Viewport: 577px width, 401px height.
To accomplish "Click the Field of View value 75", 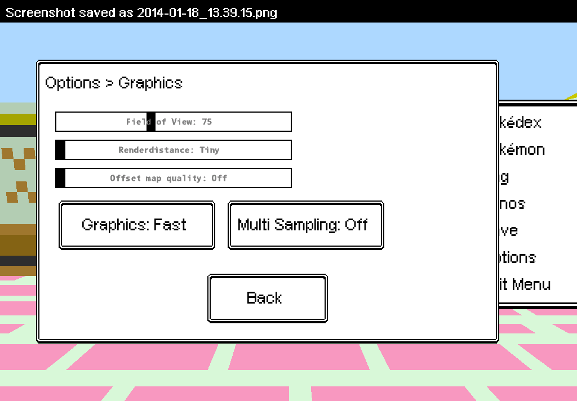I will pyautogui.click(x=207, y=122).
